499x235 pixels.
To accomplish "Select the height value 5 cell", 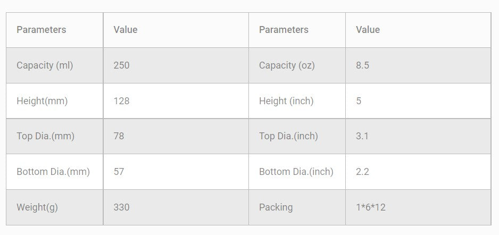I will click(x=359, y=101).
